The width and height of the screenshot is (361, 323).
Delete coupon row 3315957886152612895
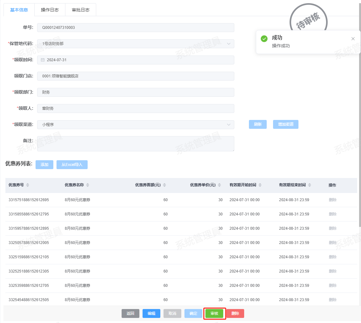[333, 228]
